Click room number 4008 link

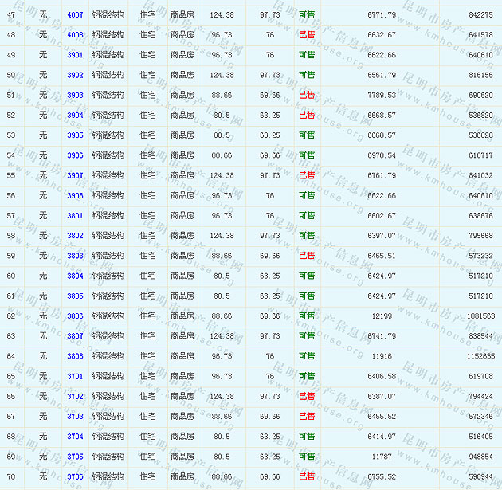click(x=75, y=35)
